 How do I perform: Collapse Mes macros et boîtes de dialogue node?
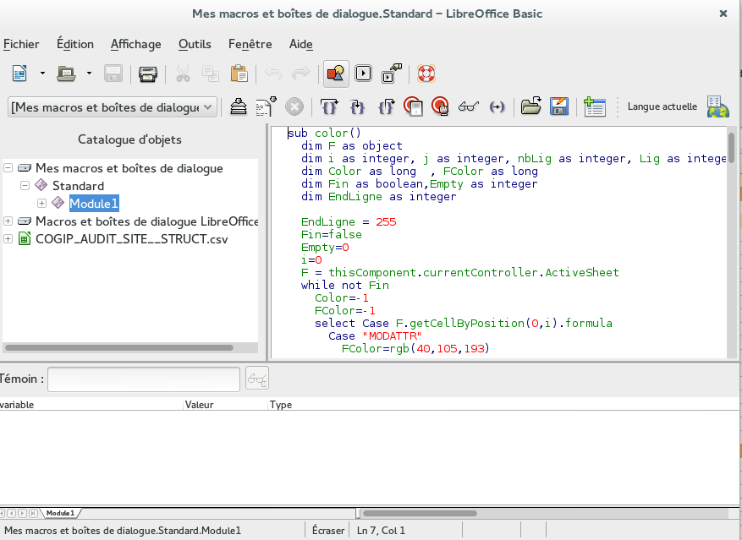click(8, 168)
